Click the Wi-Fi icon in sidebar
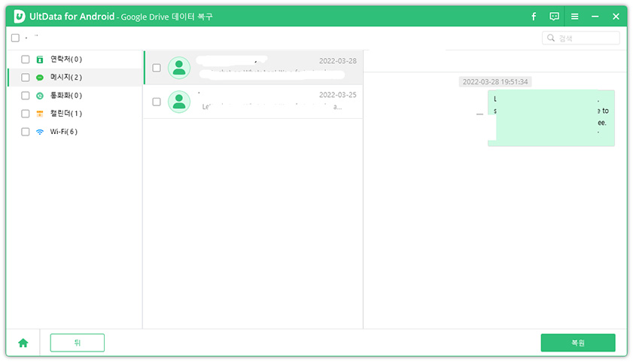The width and height of the screenshot is (633, 362). click(40, 132)
